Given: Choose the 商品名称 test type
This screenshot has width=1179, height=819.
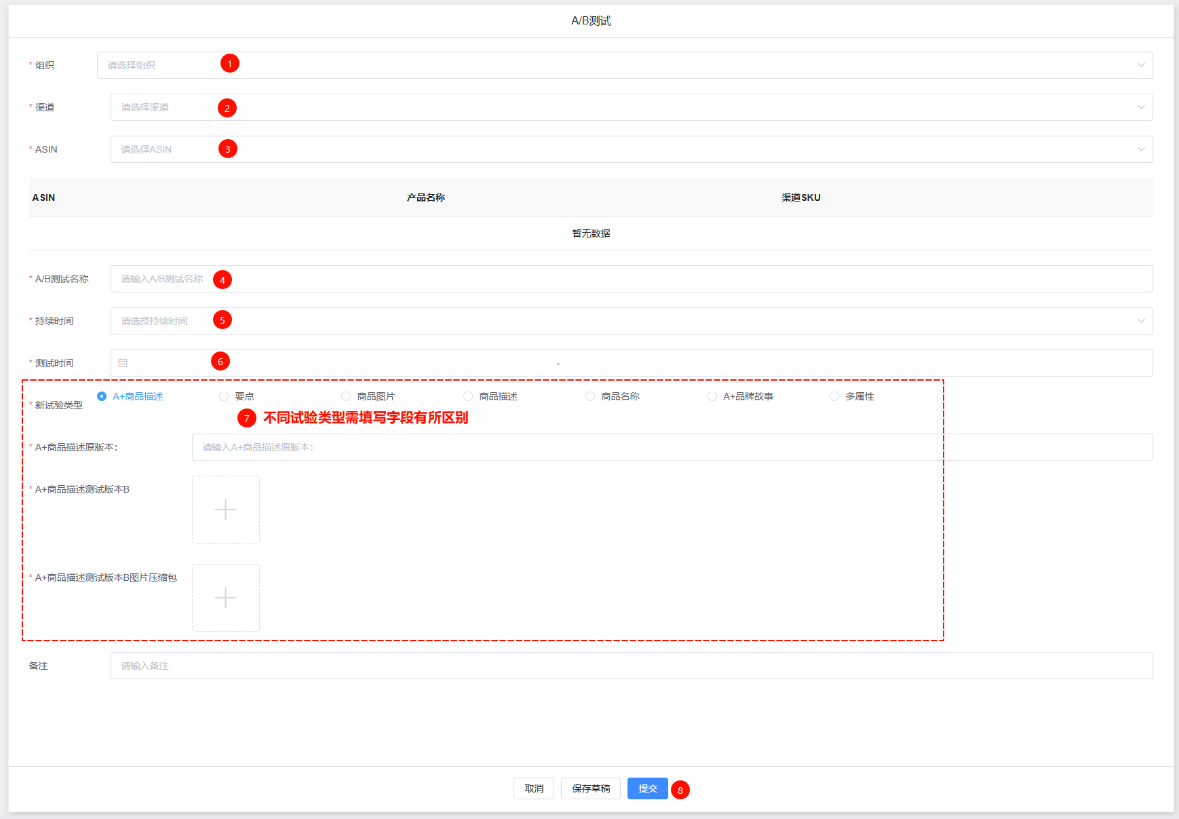Looking at the screenshot, I should click(x=590, y=396).
